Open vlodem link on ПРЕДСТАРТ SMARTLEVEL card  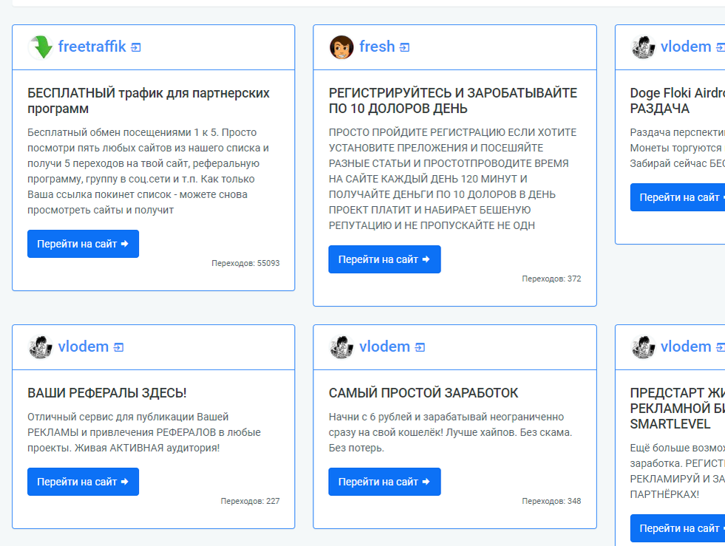pos(686,347)
